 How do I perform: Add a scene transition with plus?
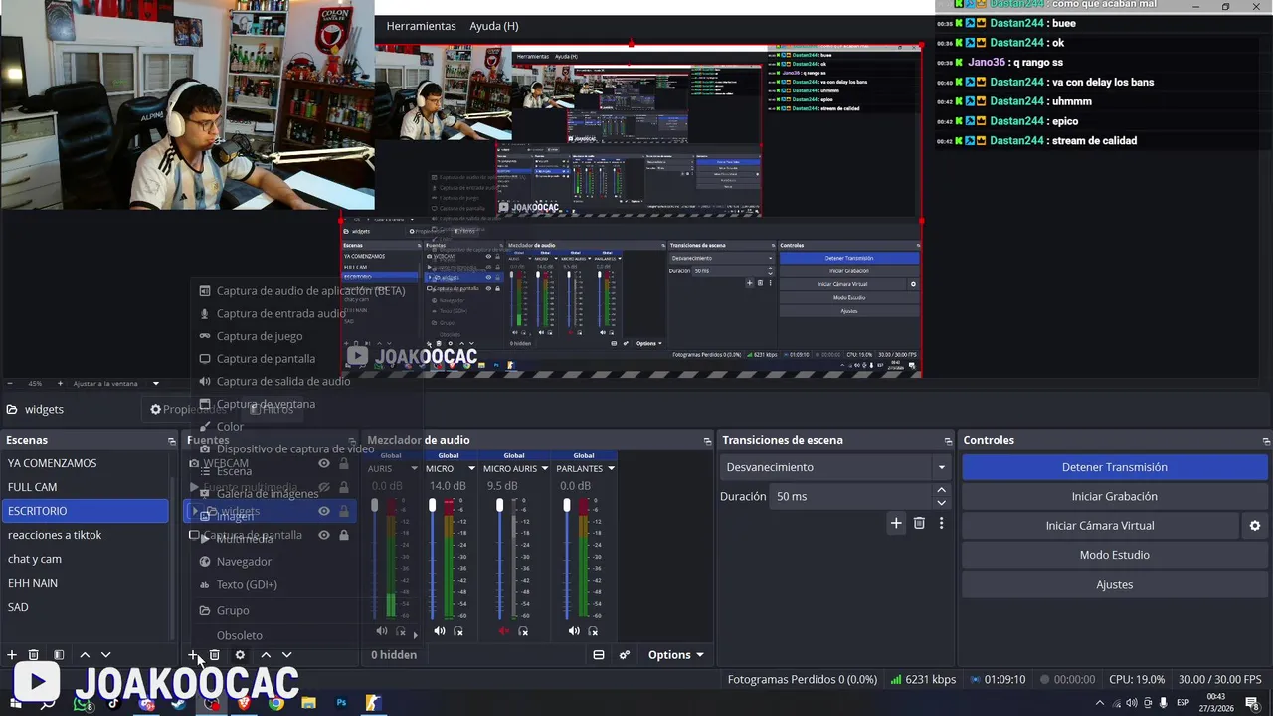pos(896,523)
